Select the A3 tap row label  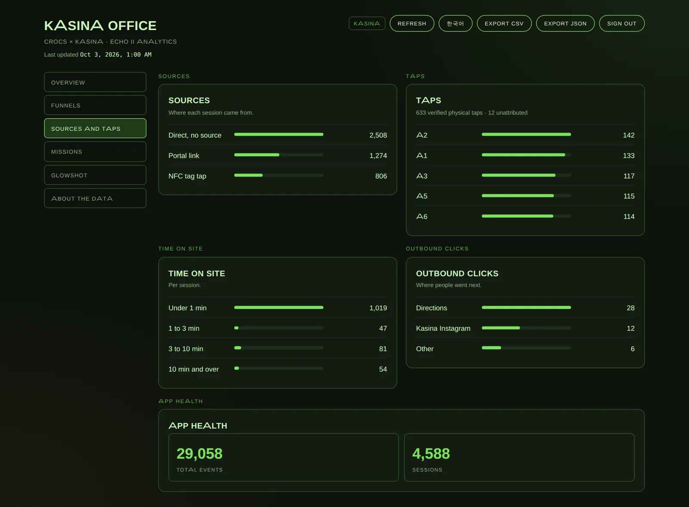click(x=422, y=176)
